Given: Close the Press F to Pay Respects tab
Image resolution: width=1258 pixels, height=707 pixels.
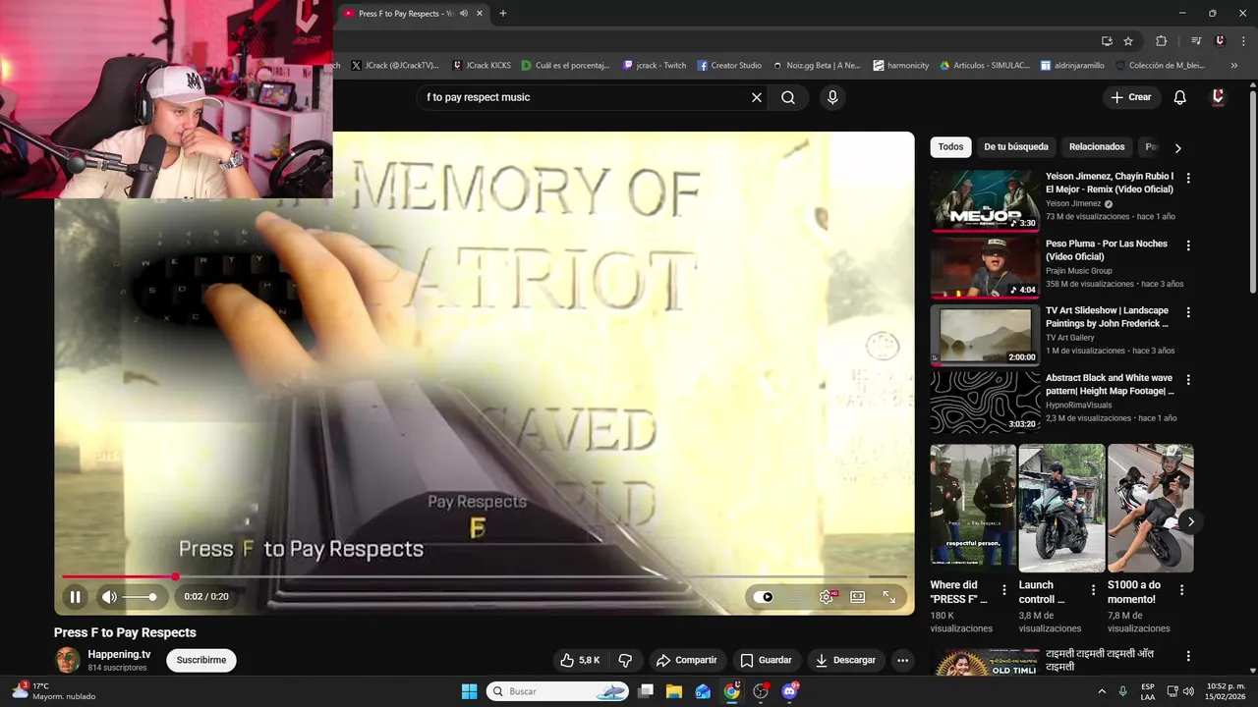Looking at the screenshot, I should click(x=480, y=13).
